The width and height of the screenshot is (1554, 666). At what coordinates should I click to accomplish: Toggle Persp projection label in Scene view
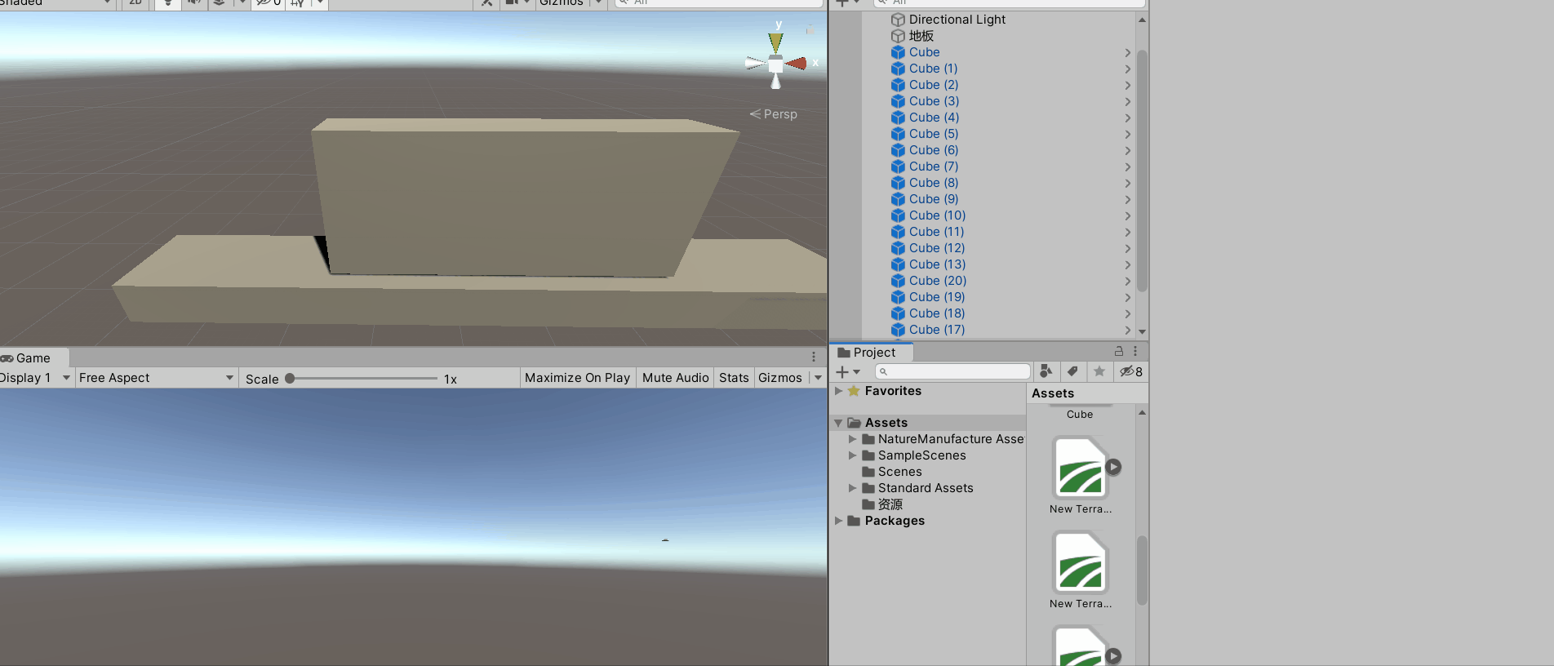(774, 114)
